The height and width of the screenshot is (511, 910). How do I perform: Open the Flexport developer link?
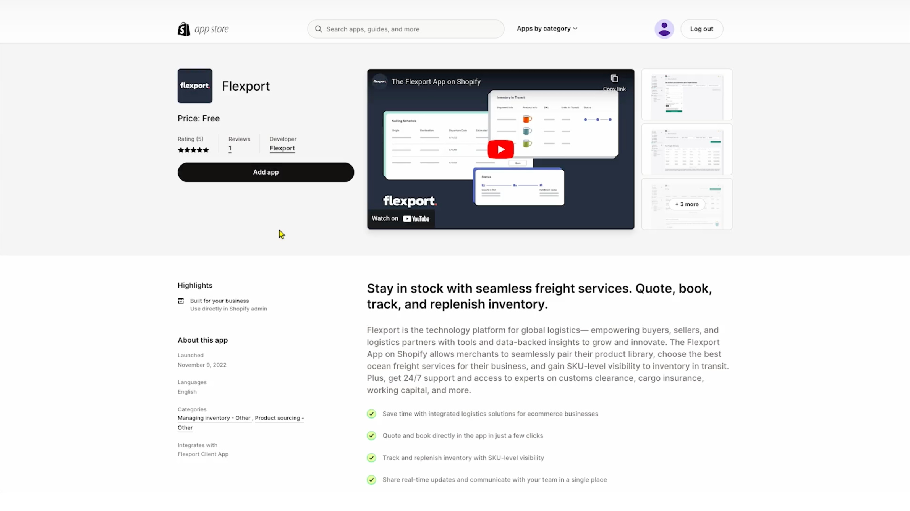282,148
